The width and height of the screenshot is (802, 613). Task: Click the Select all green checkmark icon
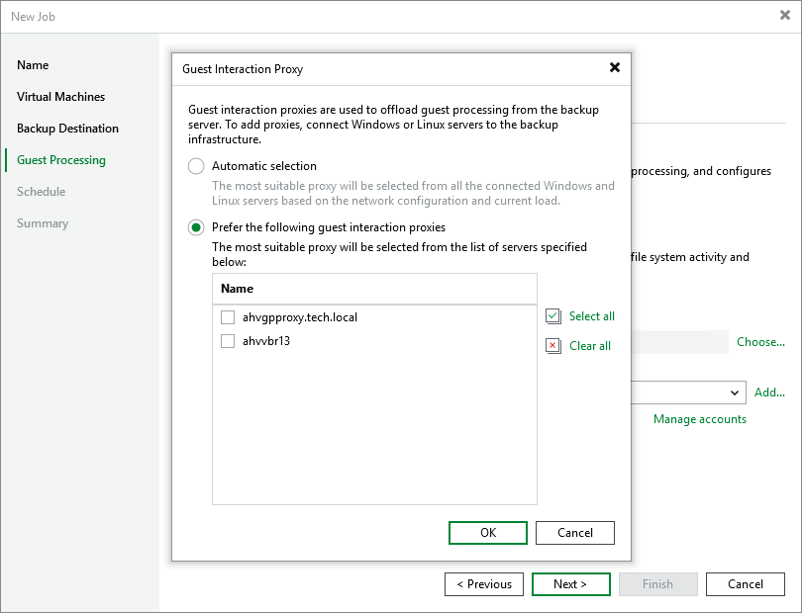pos(553,315)
